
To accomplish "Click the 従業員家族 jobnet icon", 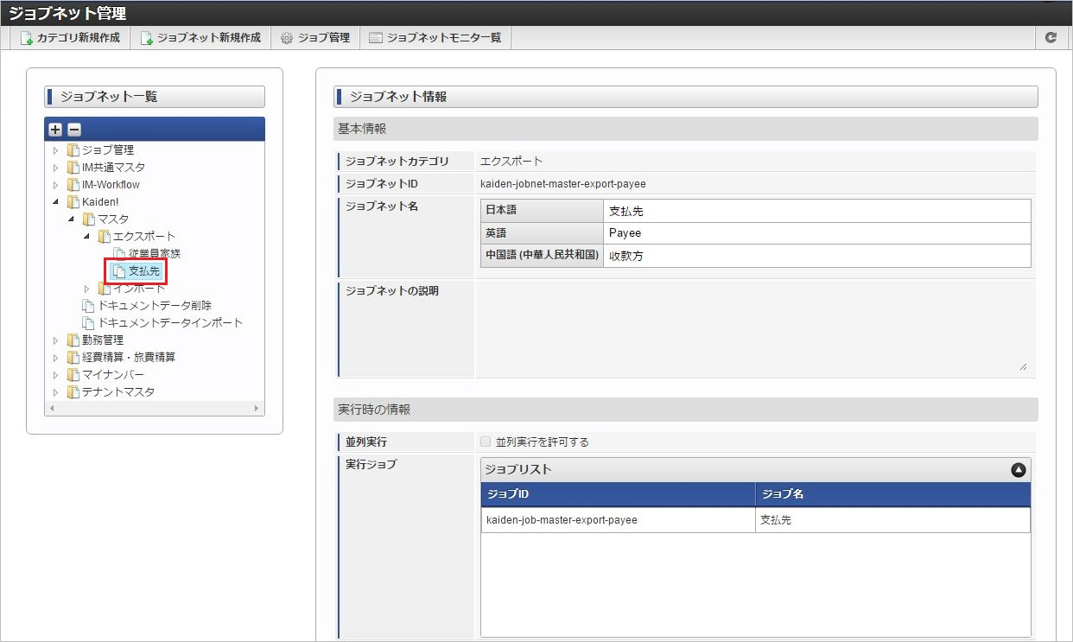I will coord(119,254).
